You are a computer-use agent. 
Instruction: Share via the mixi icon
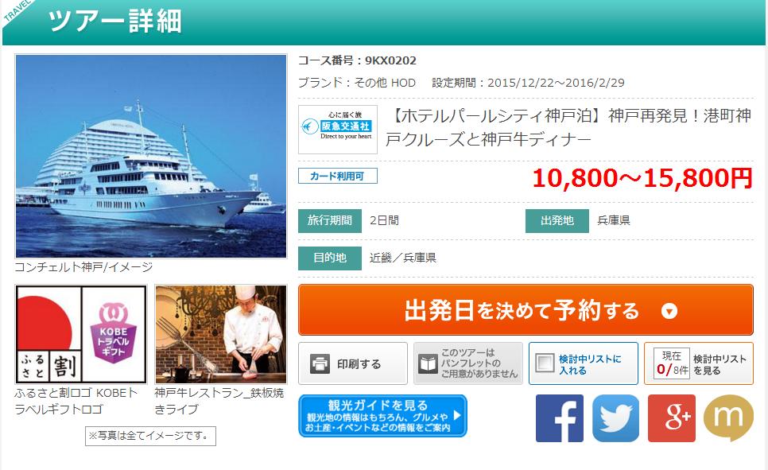[728, 418]
